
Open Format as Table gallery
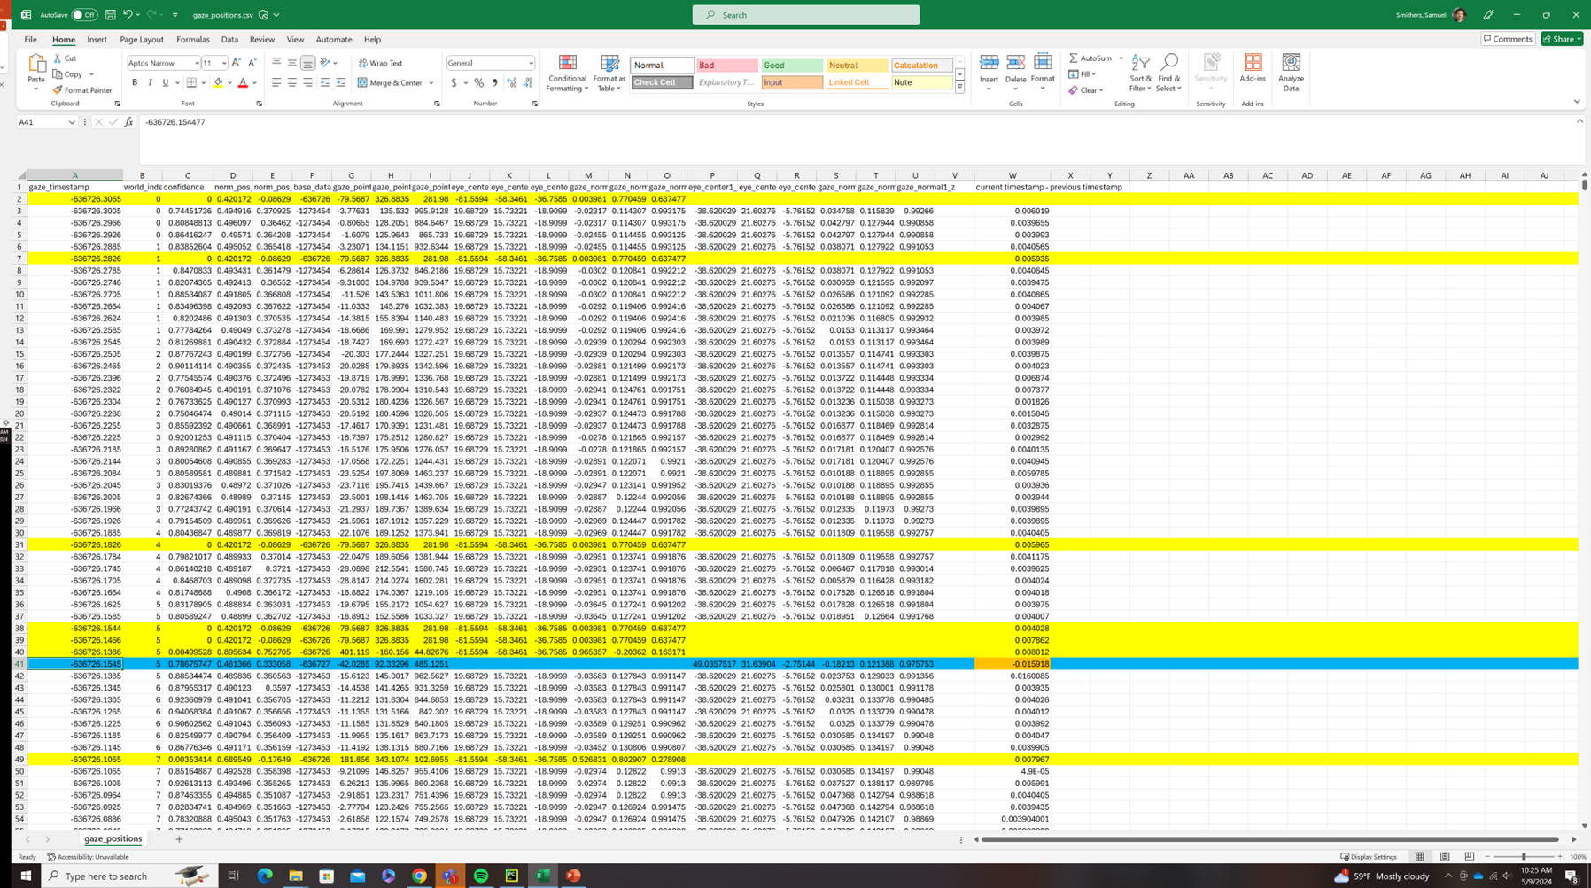(609, 73)
